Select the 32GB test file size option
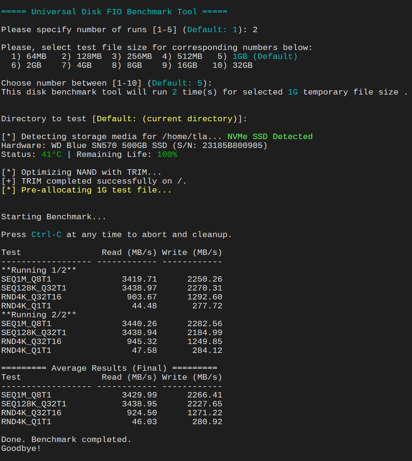This screenshot has width=412, height=461. pos(243,65)
